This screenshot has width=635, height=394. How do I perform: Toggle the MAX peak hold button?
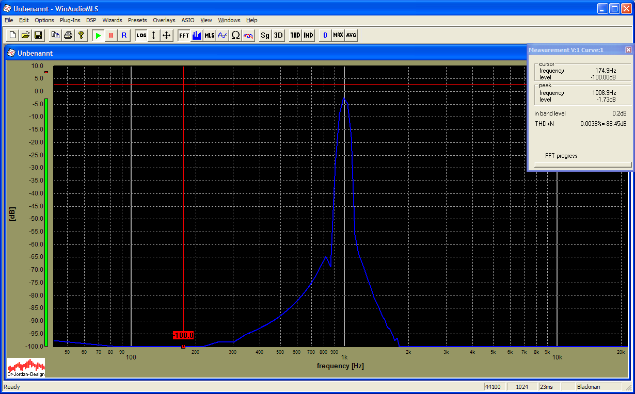pyautogui.click(x=338, y=36)
